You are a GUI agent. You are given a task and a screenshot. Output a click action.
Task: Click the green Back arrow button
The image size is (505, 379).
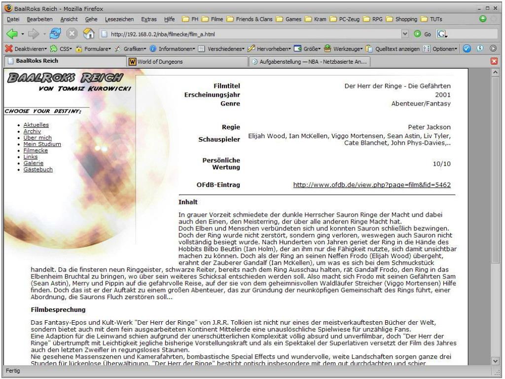(x=12, y=34)
